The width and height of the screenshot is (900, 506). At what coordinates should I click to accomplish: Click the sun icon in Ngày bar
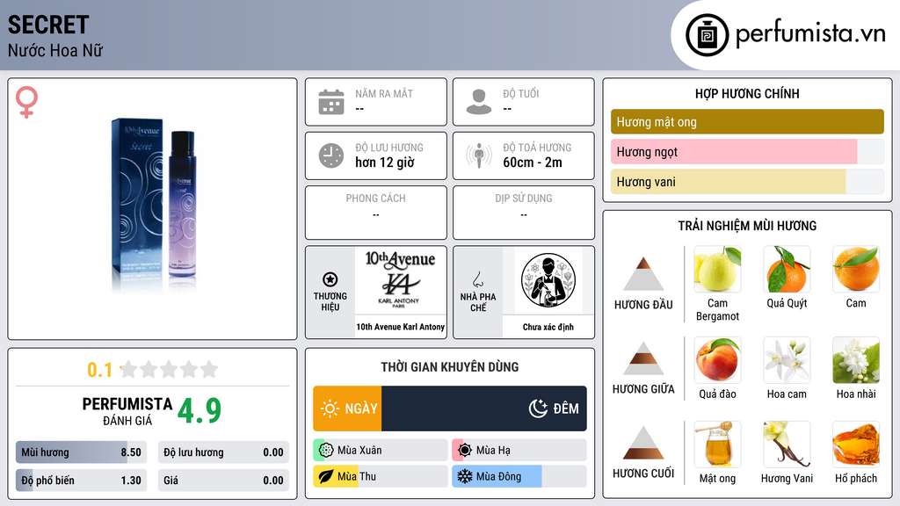pyautogui.click(x=330, y=408)
